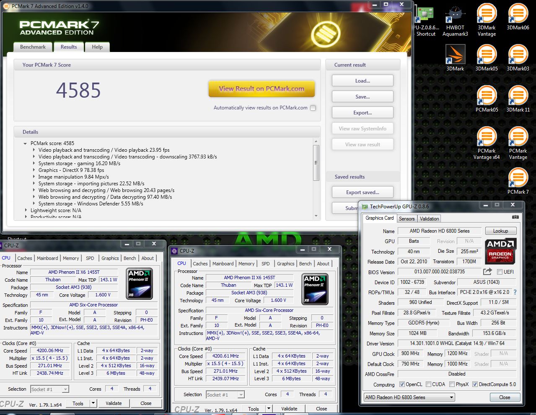Launch the PCMark Vantage desktop shortcut

point(518,143)
